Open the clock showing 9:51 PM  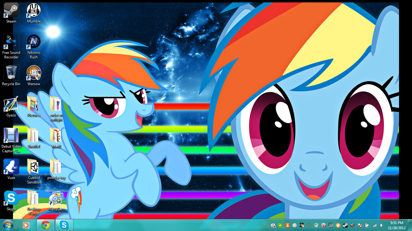(397, 225)
